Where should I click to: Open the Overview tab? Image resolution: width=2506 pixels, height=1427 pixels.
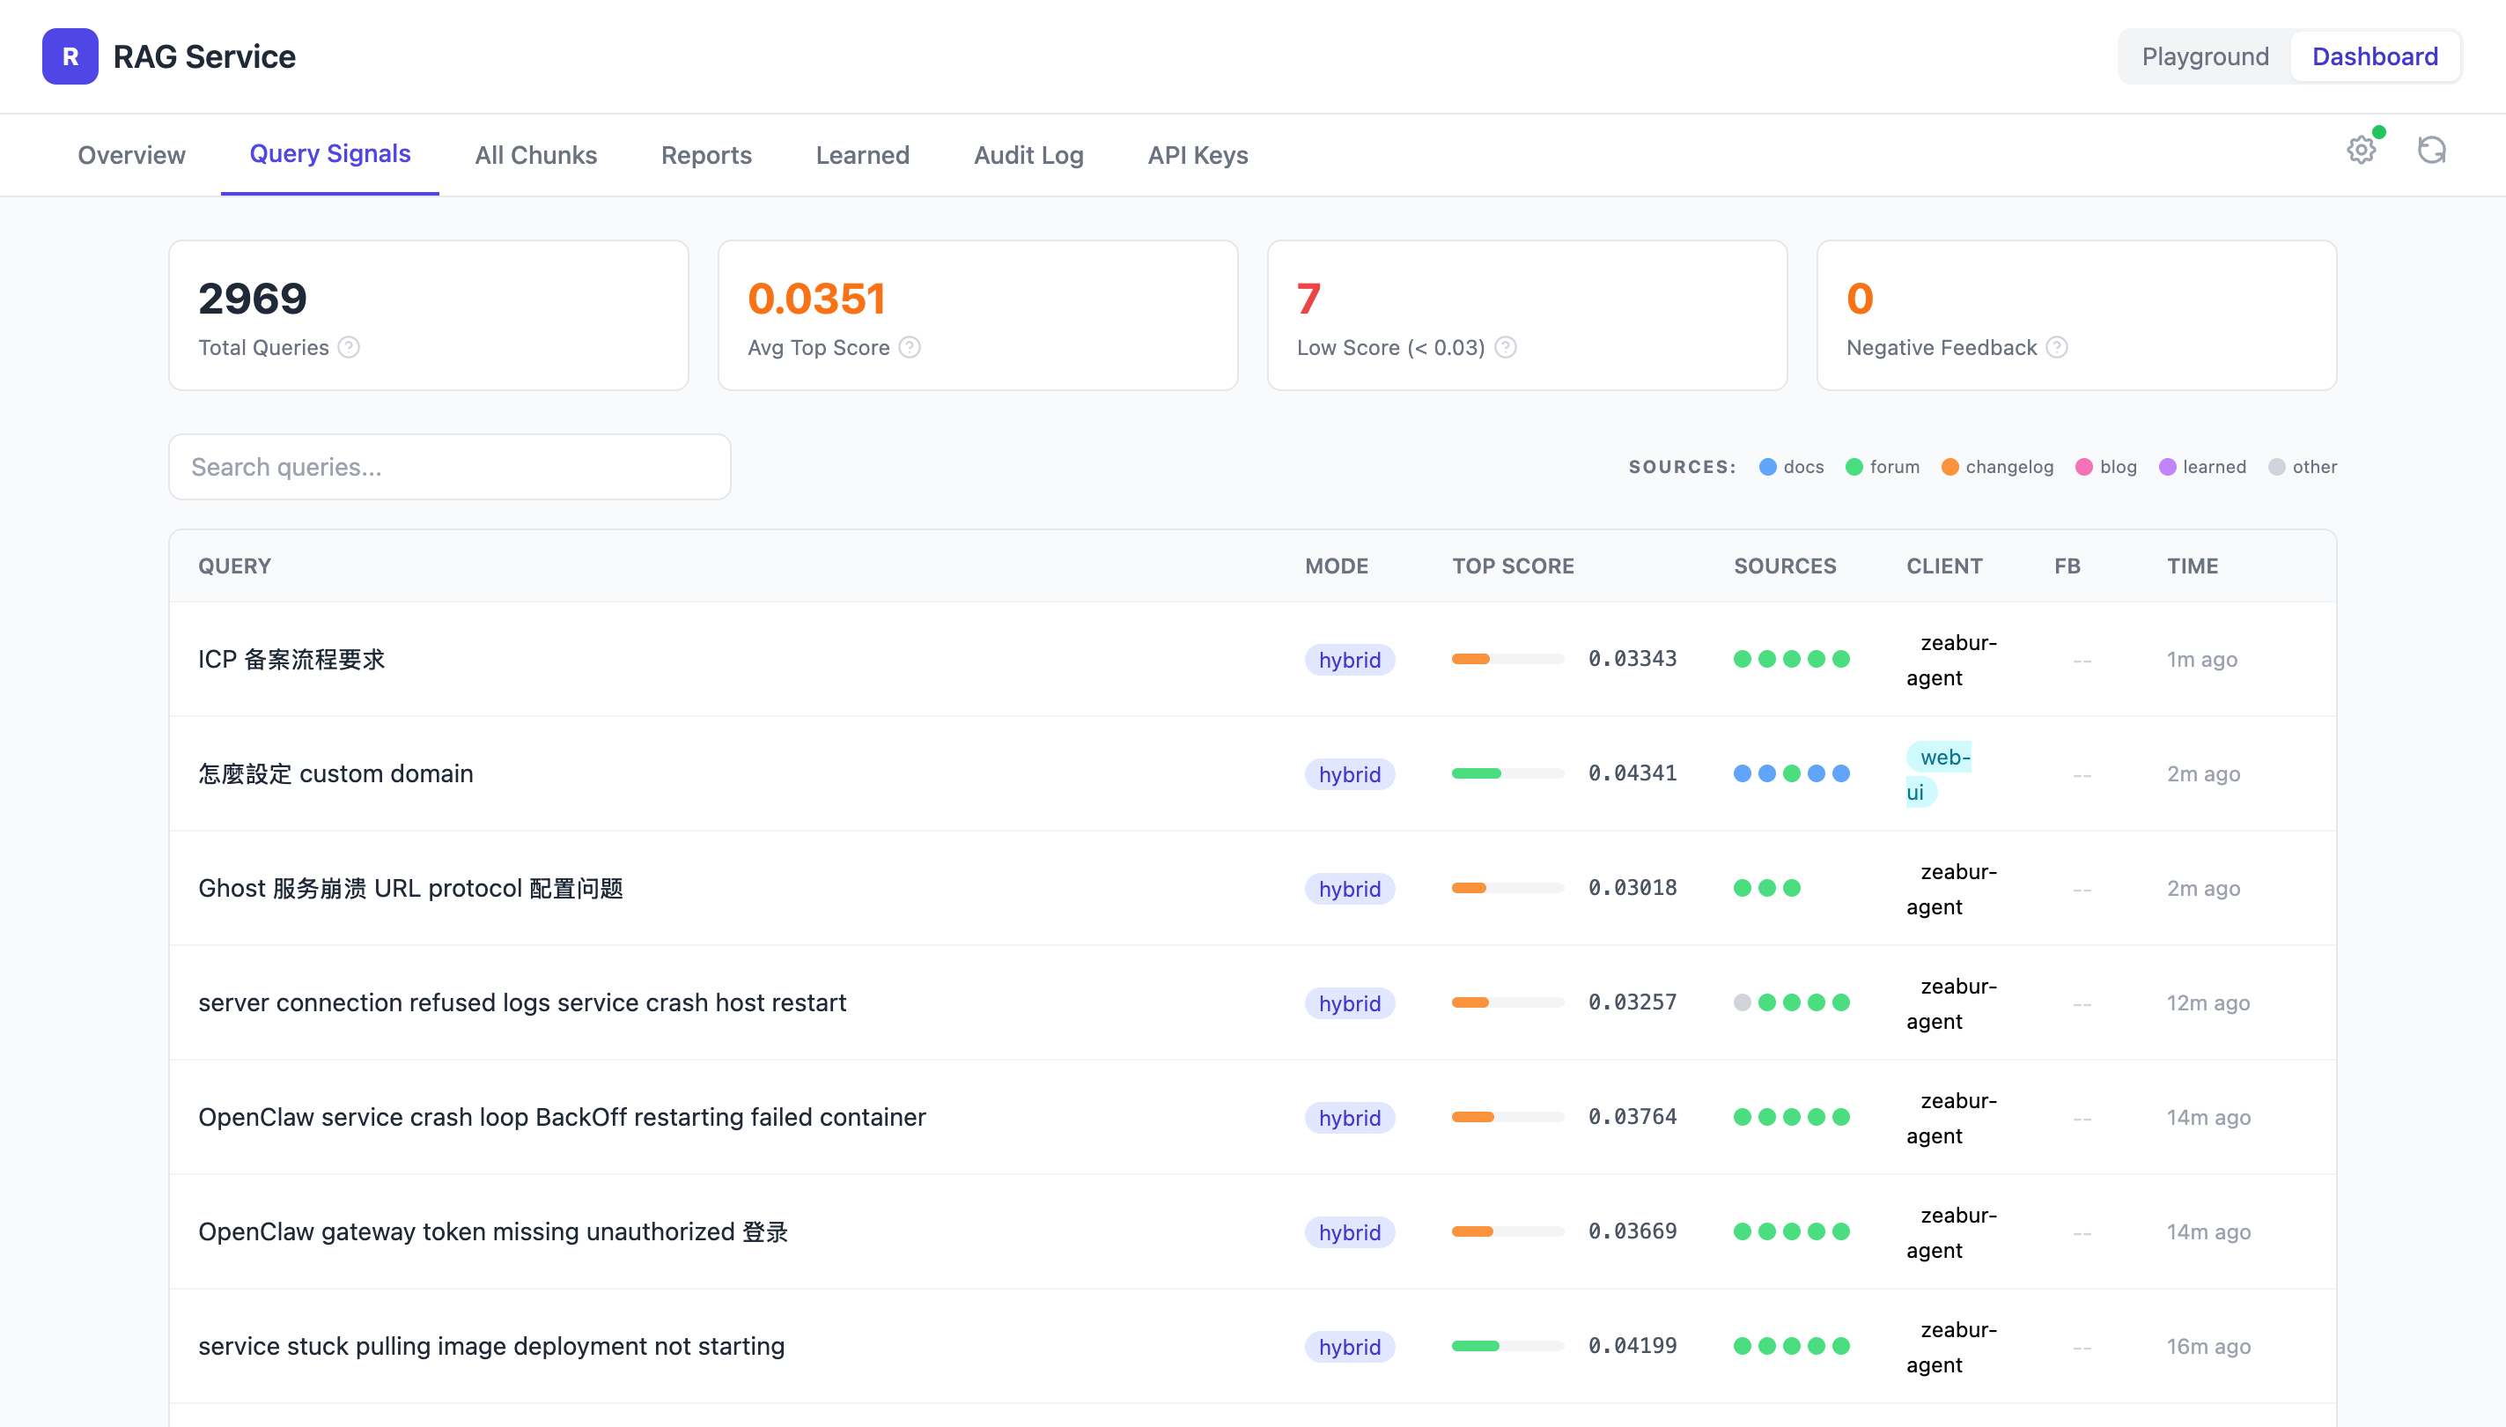[131, 155]
